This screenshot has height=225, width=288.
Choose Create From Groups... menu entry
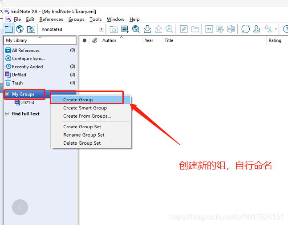coord(91,116)
